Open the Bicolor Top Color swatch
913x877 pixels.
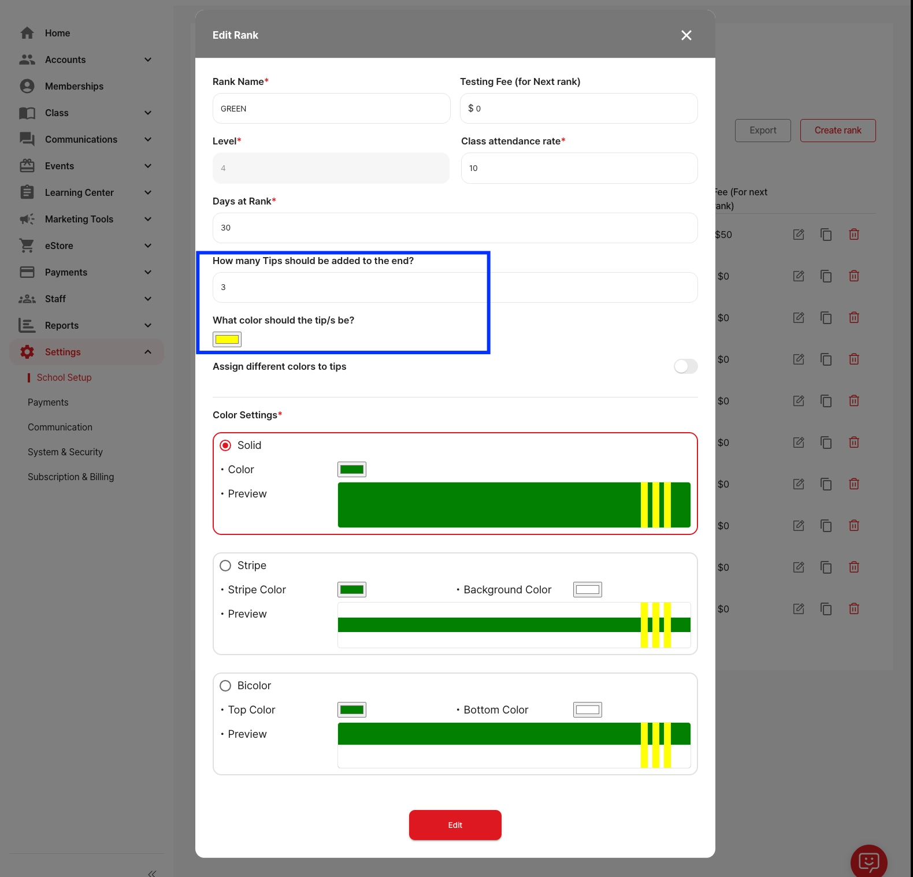[x=352, y=709]
